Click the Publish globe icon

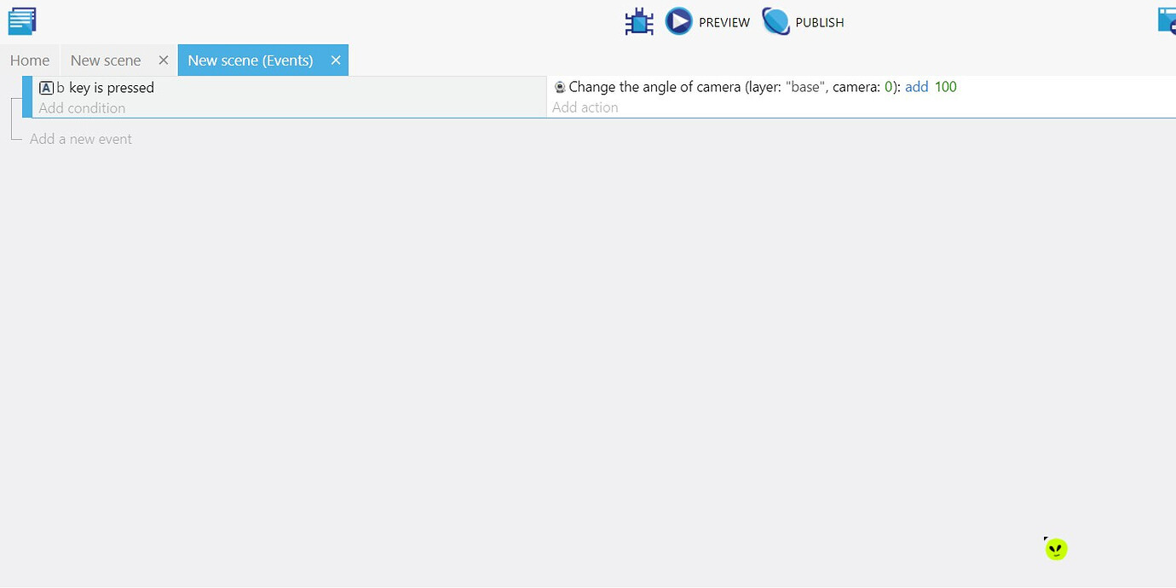[775, 21]
